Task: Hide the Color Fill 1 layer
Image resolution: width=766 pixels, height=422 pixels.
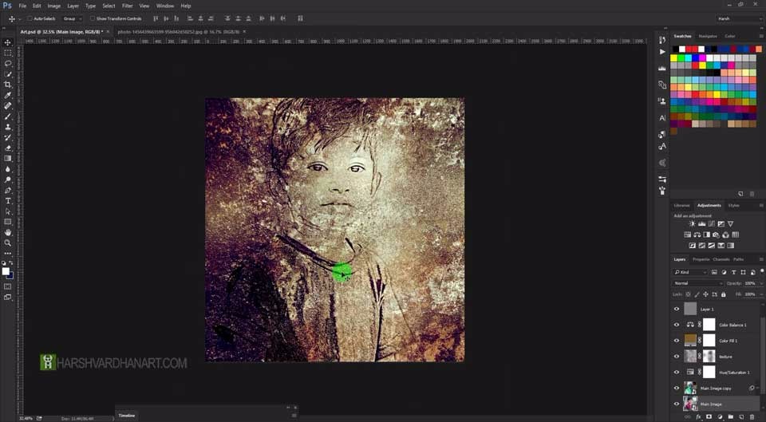Action: point(677,341)
